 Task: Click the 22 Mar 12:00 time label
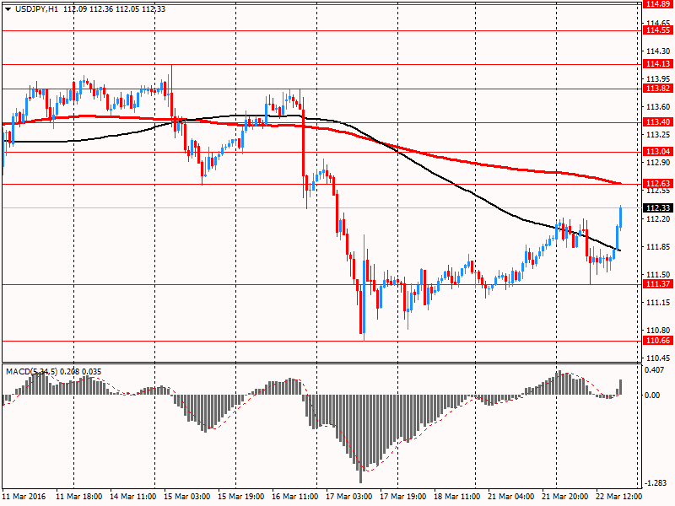(x=619, y=497)
